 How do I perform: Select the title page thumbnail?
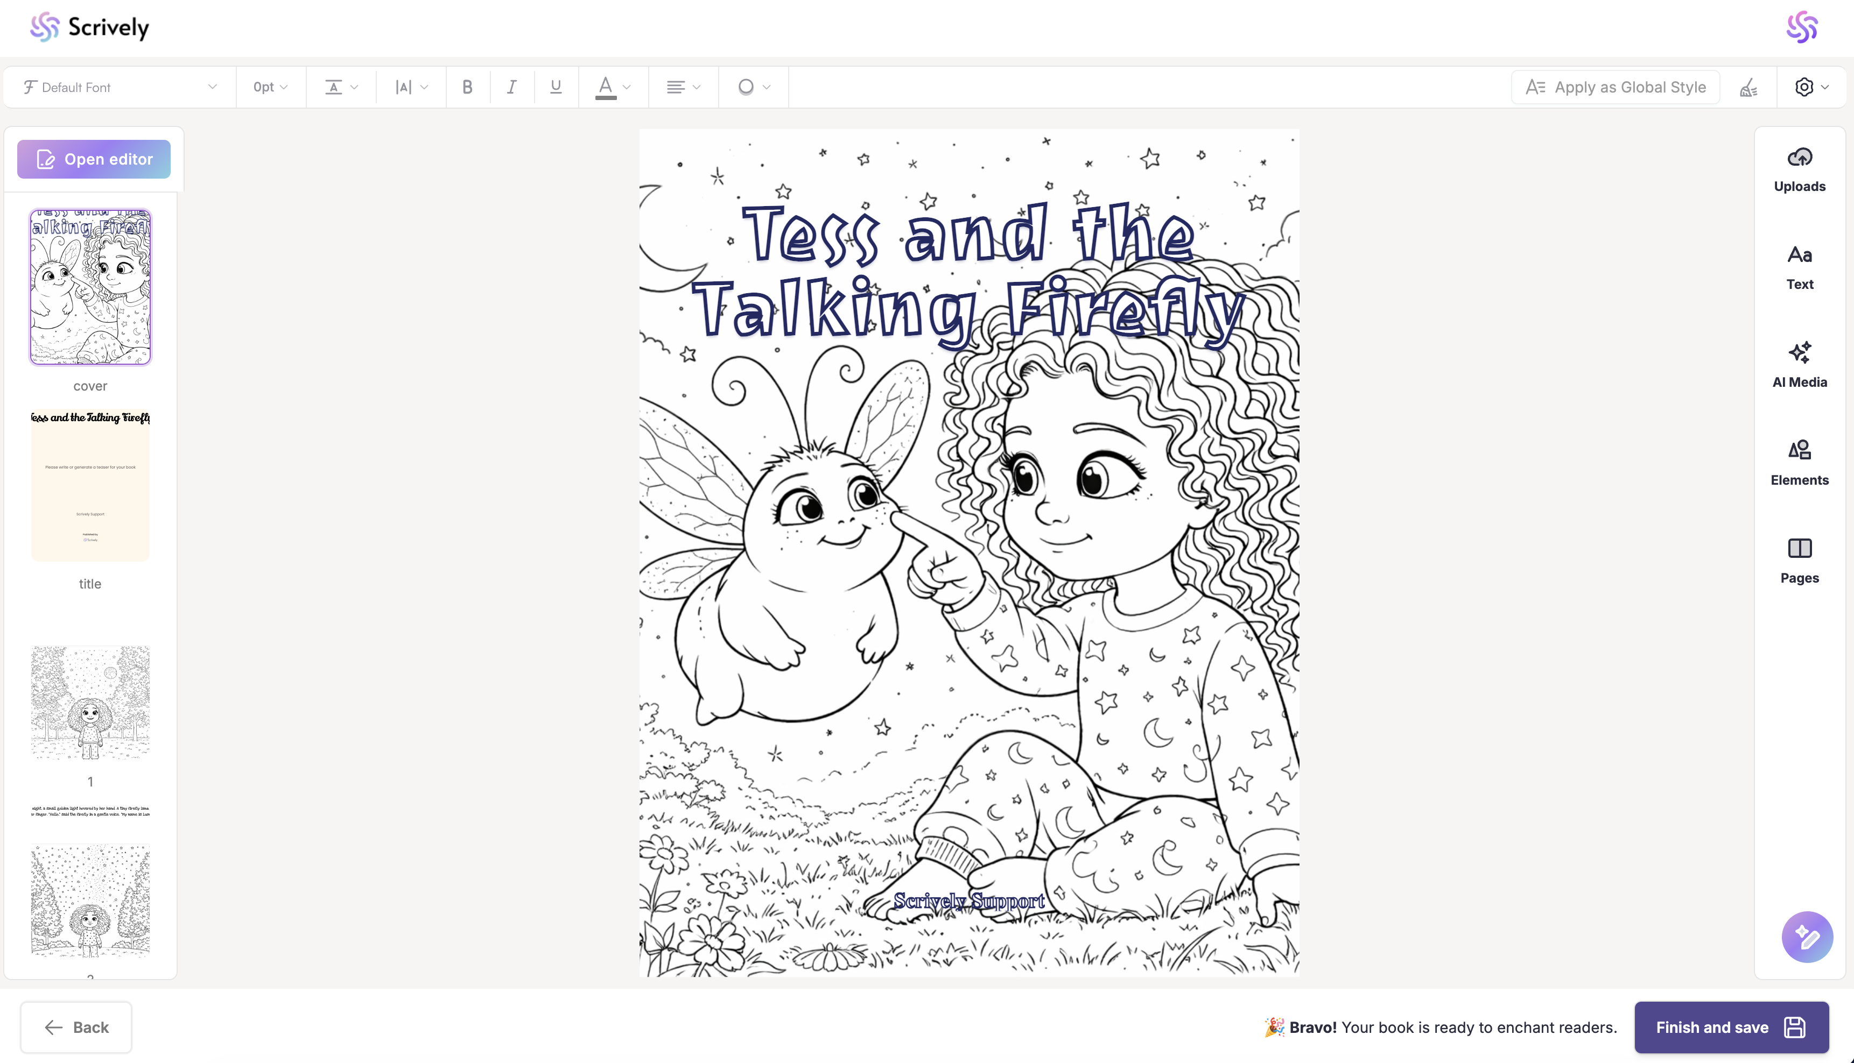[x=90, y=485]
